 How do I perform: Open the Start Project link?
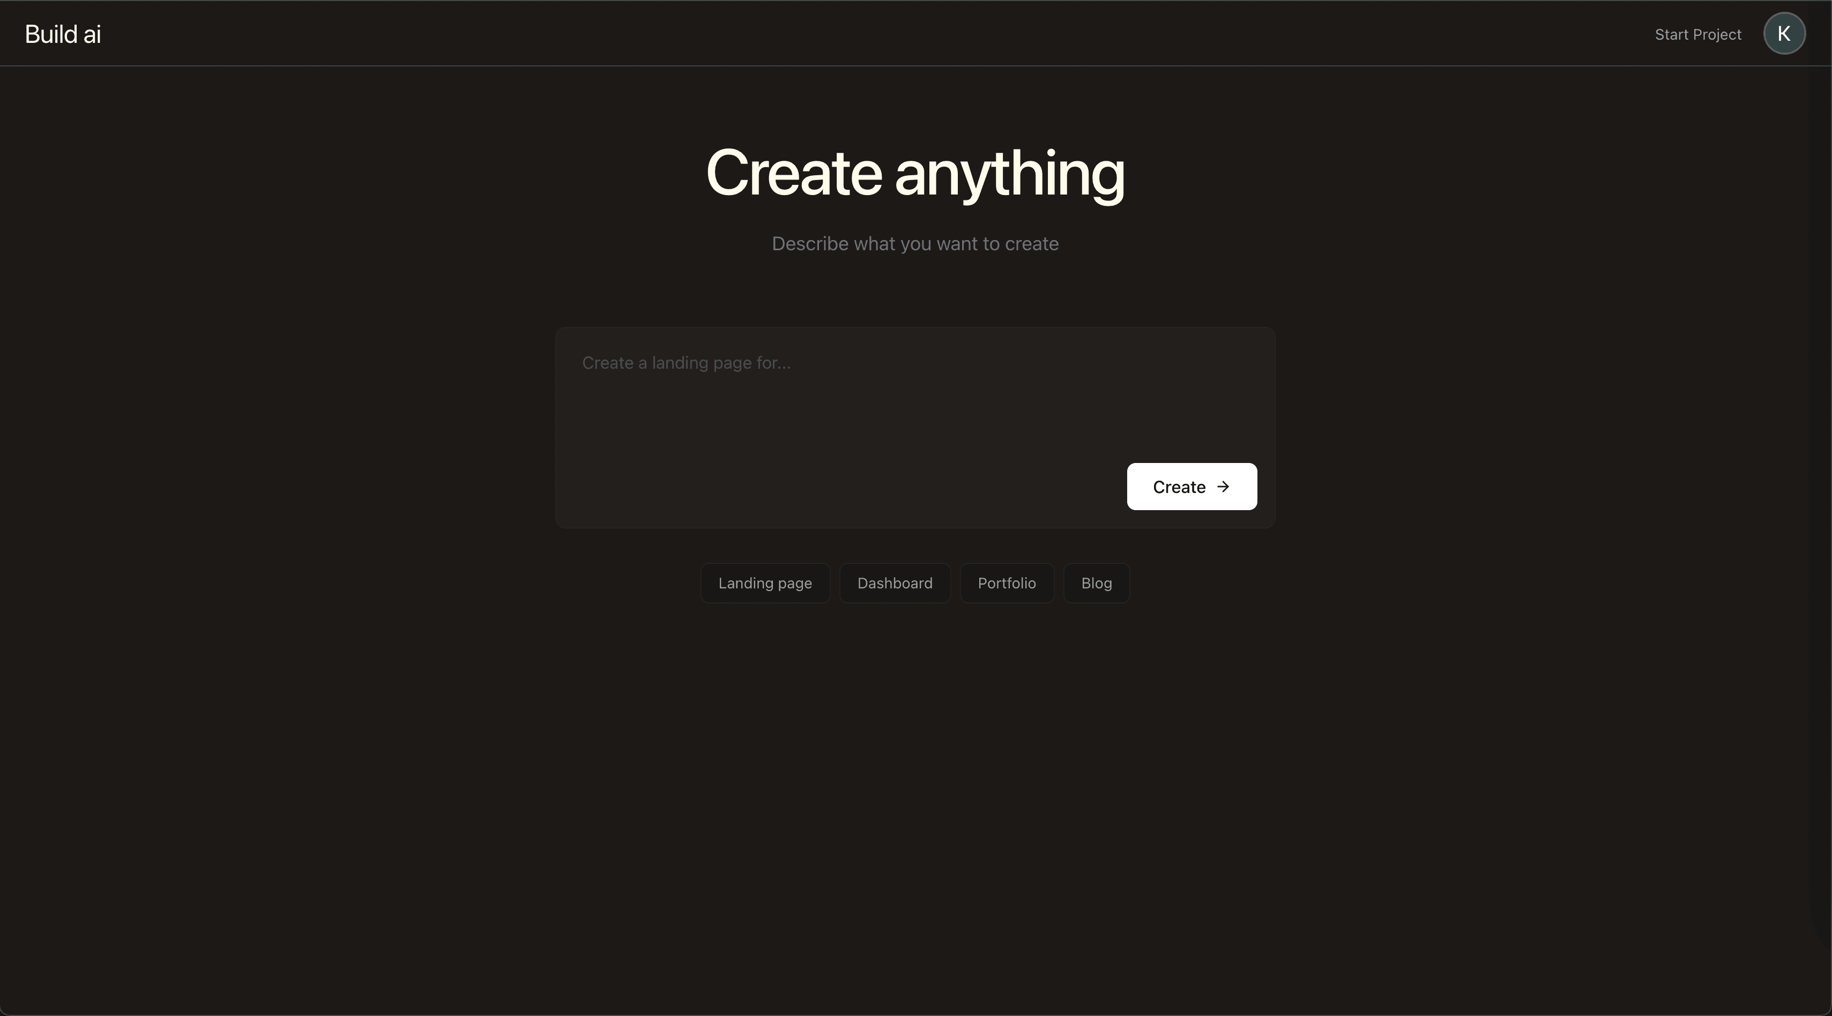click(x=1697, y=35)
